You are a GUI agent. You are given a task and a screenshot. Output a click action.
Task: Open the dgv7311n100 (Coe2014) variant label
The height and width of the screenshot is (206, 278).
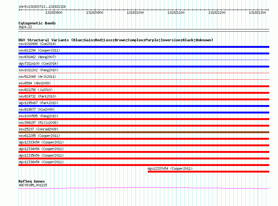coord(38,63)
